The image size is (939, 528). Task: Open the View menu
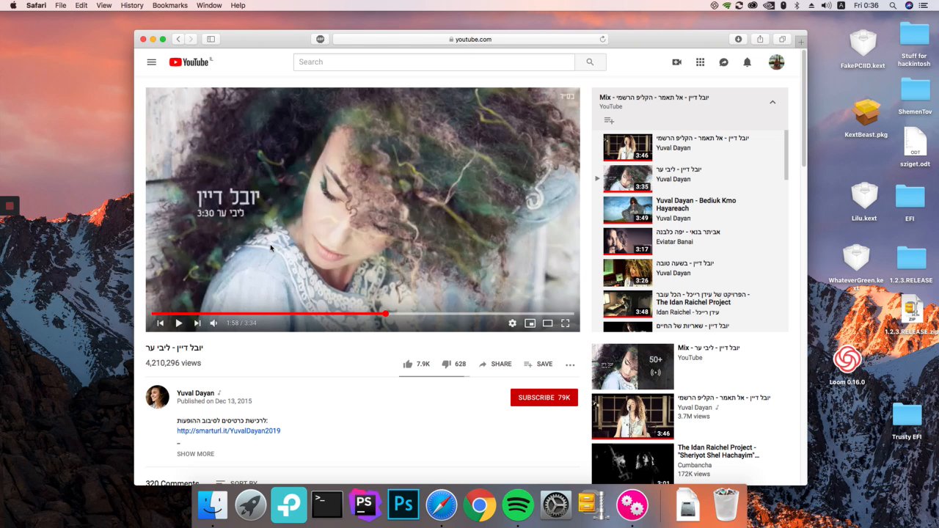tap(104, 5)
